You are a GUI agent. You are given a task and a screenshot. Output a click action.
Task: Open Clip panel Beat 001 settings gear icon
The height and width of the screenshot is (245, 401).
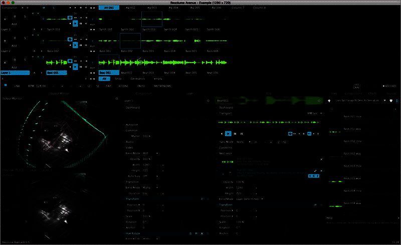pos(319,101)
